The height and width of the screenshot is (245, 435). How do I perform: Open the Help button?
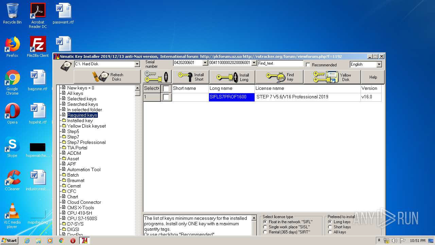click(373, 77)
